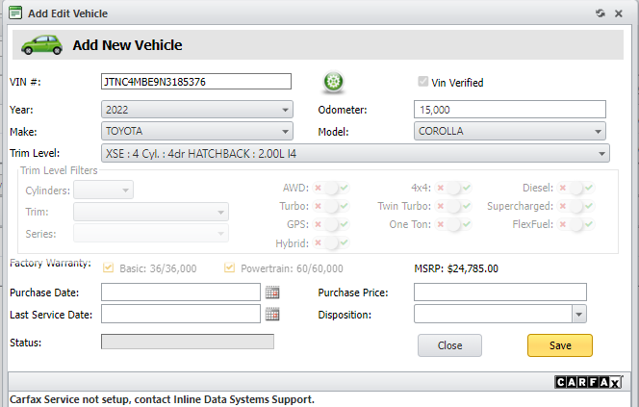Image resolution: width=639 pixels, height=407 pixels.
Task: Toggle the Diesel filter switch
Action: pos(575,188)
